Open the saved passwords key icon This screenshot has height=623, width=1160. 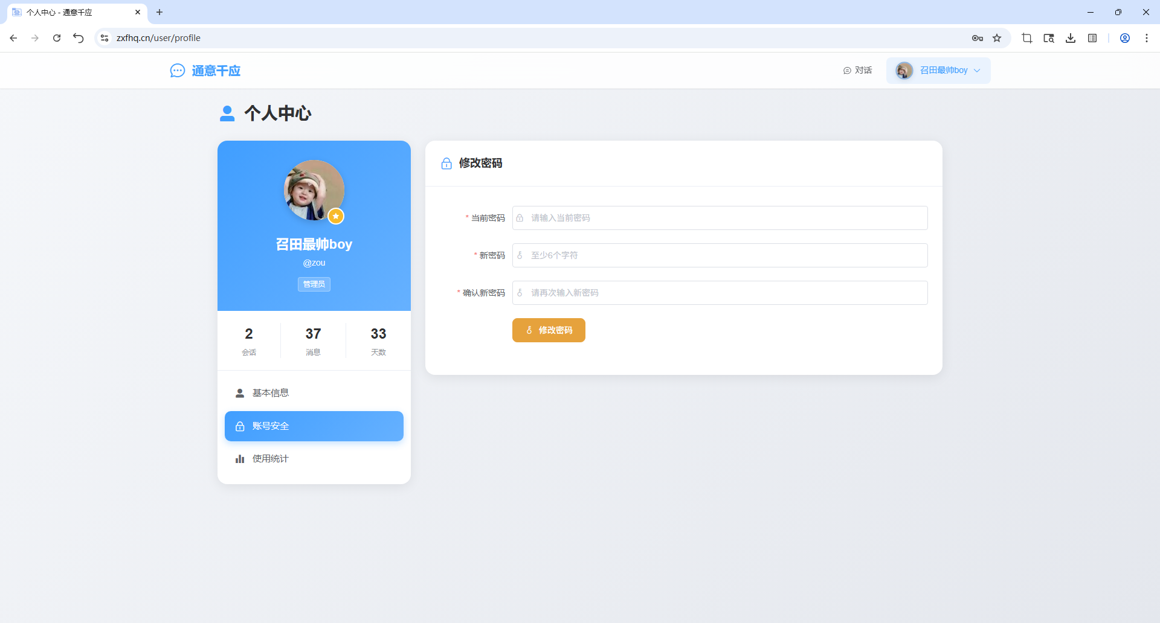[978, 38]
